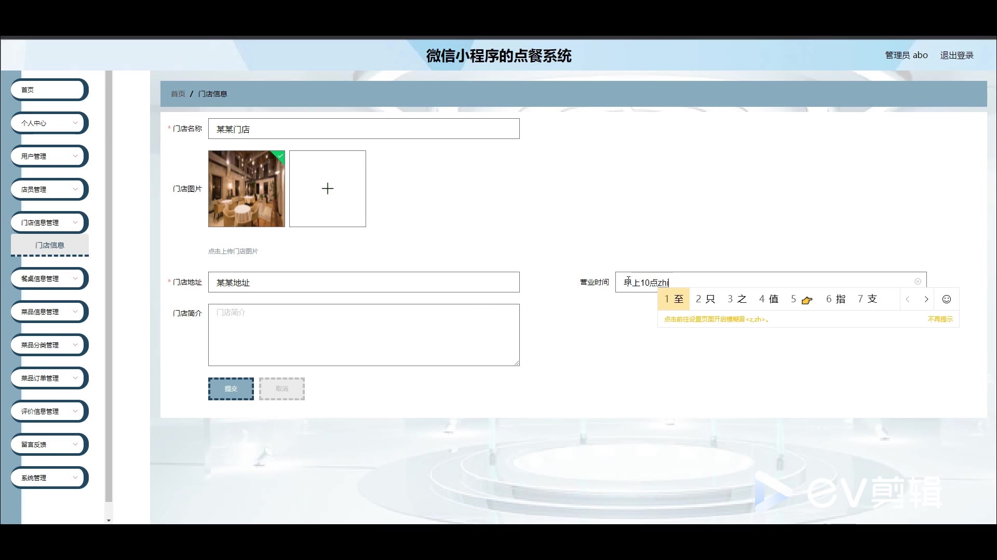Viewport: 997px width, 560px height.
Task: Click the 首页 breadcrumb link
Action: (x=178, y=94)
